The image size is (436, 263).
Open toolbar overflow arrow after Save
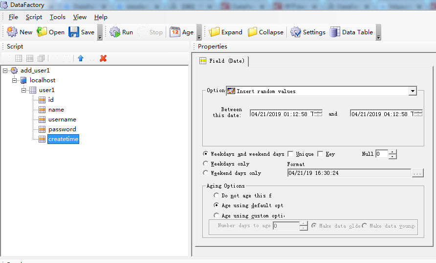pos(100,32)
